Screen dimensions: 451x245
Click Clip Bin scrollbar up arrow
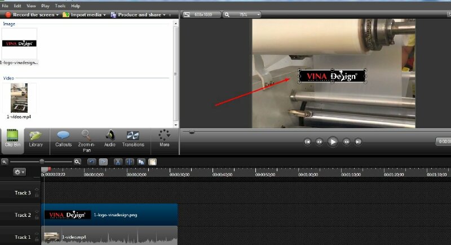click(176, 24)
